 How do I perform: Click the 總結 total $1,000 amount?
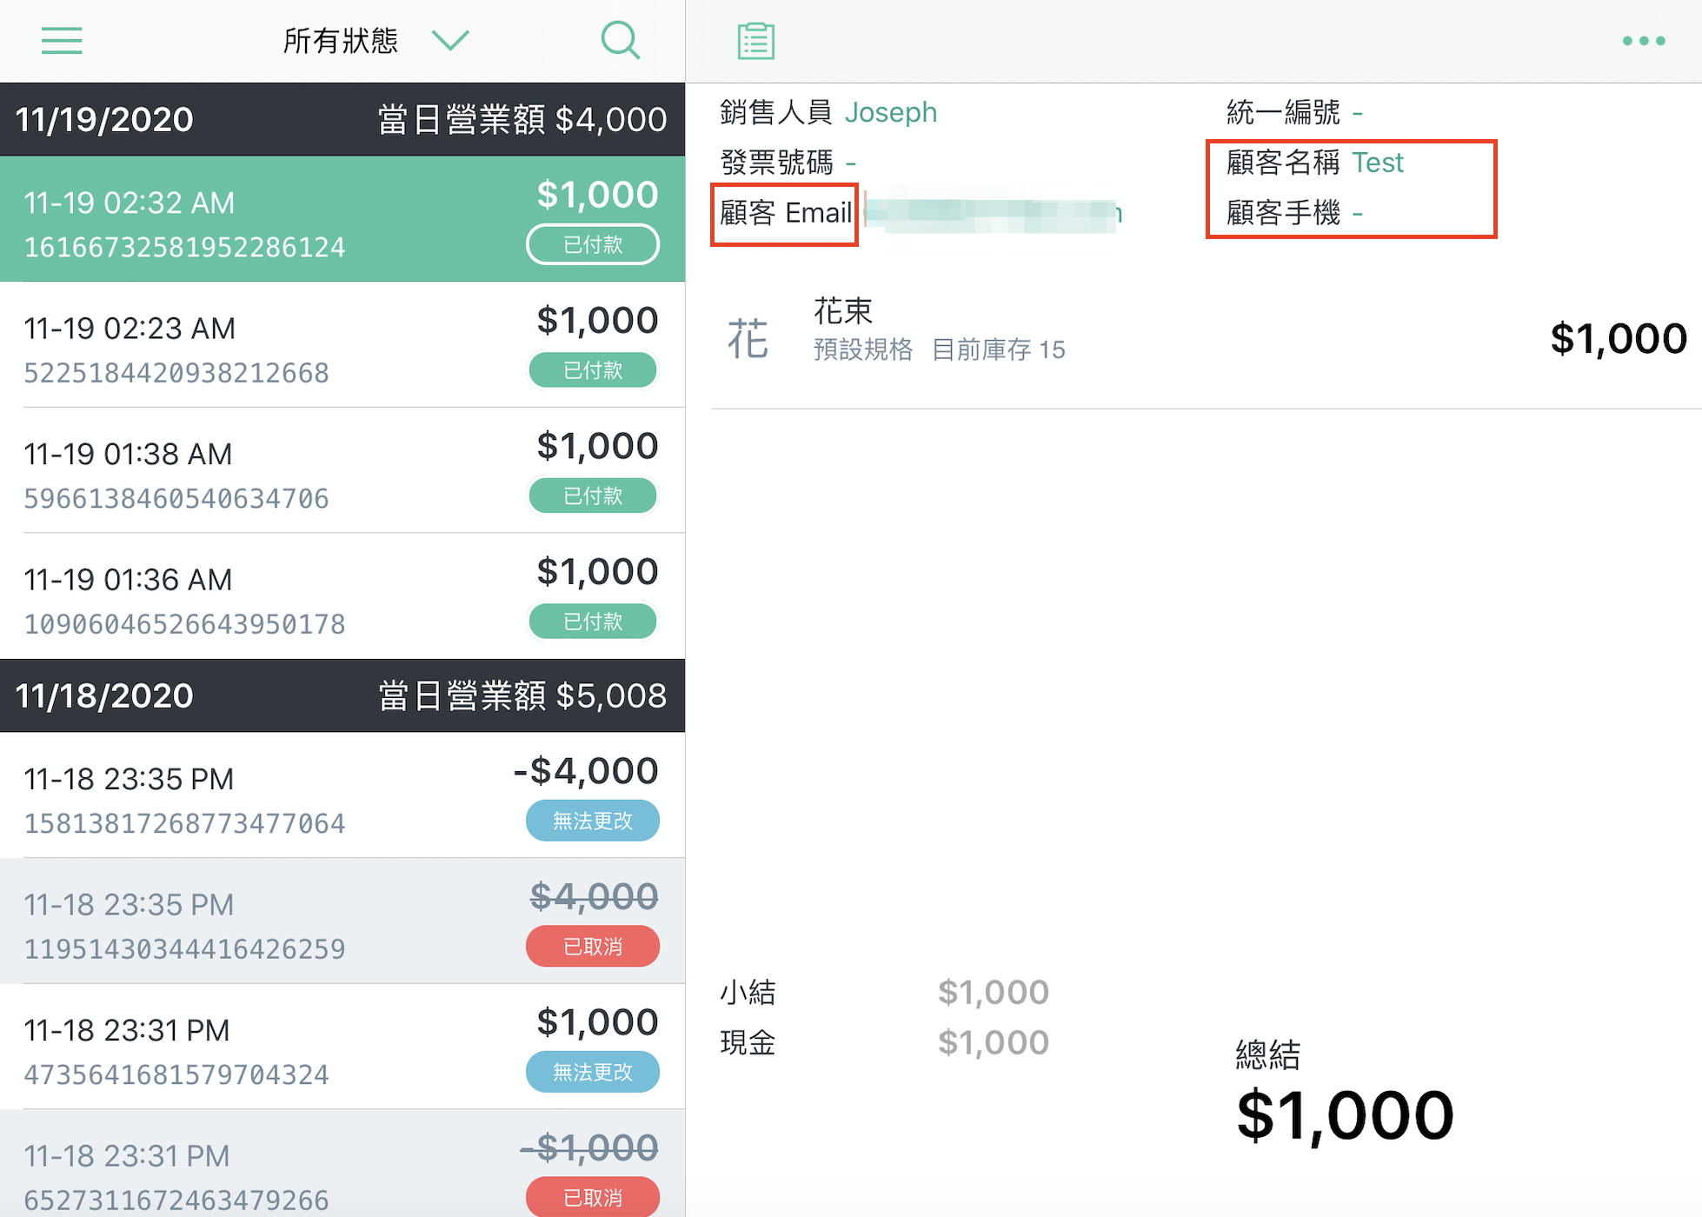(x=1345, y=1115)
